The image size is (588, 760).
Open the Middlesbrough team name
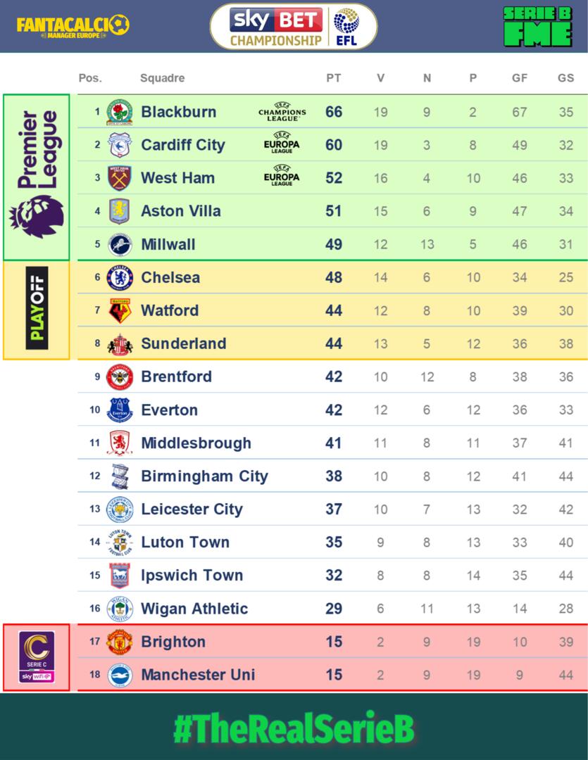[196, 443]
